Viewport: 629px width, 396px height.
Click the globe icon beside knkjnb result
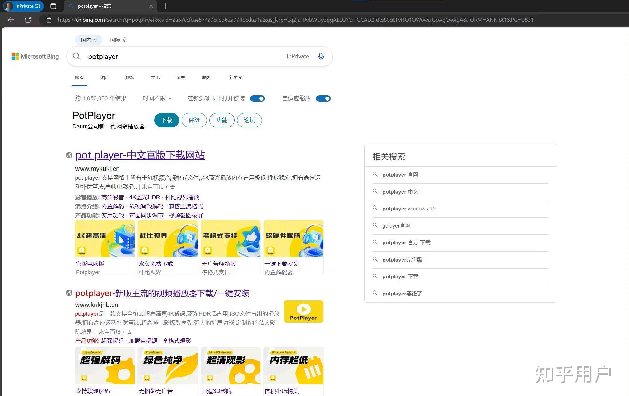click(69, 293)
